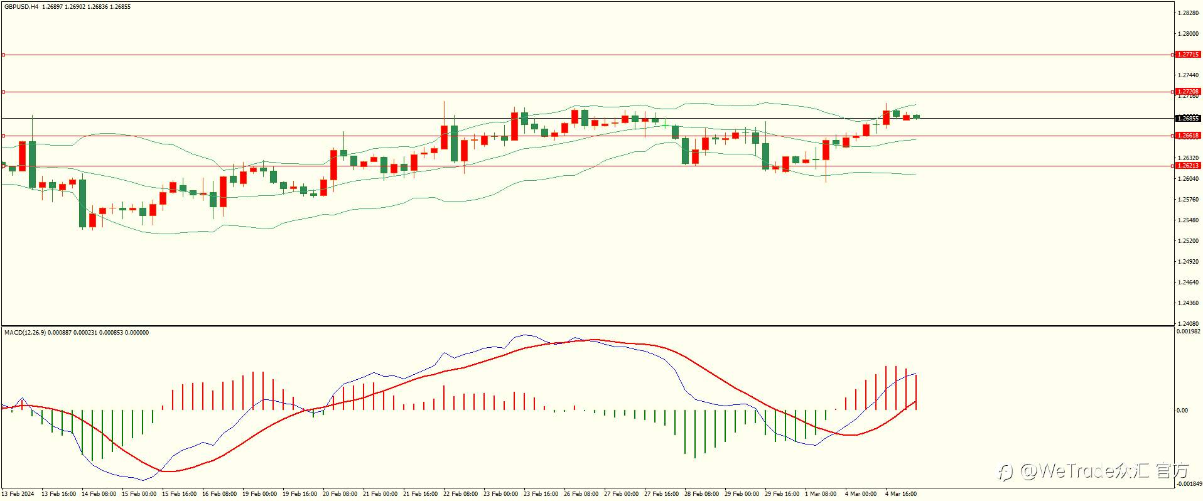Click the GBPUSD,H4 chart title text
Image resolution: width=1203 pixels, height=501 pixels.
point(21,7)
